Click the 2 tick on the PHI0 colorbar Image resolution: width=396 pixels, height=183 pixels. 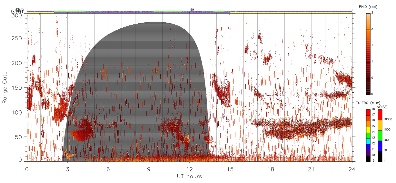(x=372, y=29)
